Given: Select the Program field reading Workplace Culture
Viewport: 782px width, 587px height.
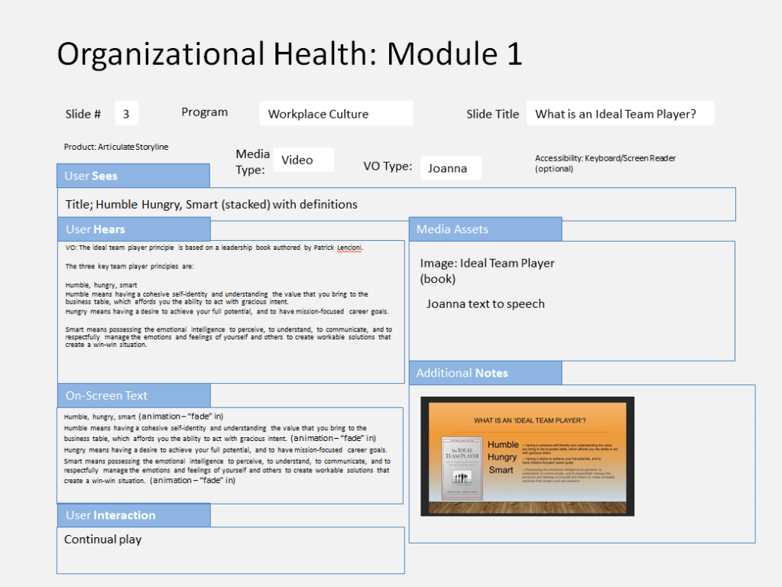Looking at the screenshot, I should click(336, 114).
